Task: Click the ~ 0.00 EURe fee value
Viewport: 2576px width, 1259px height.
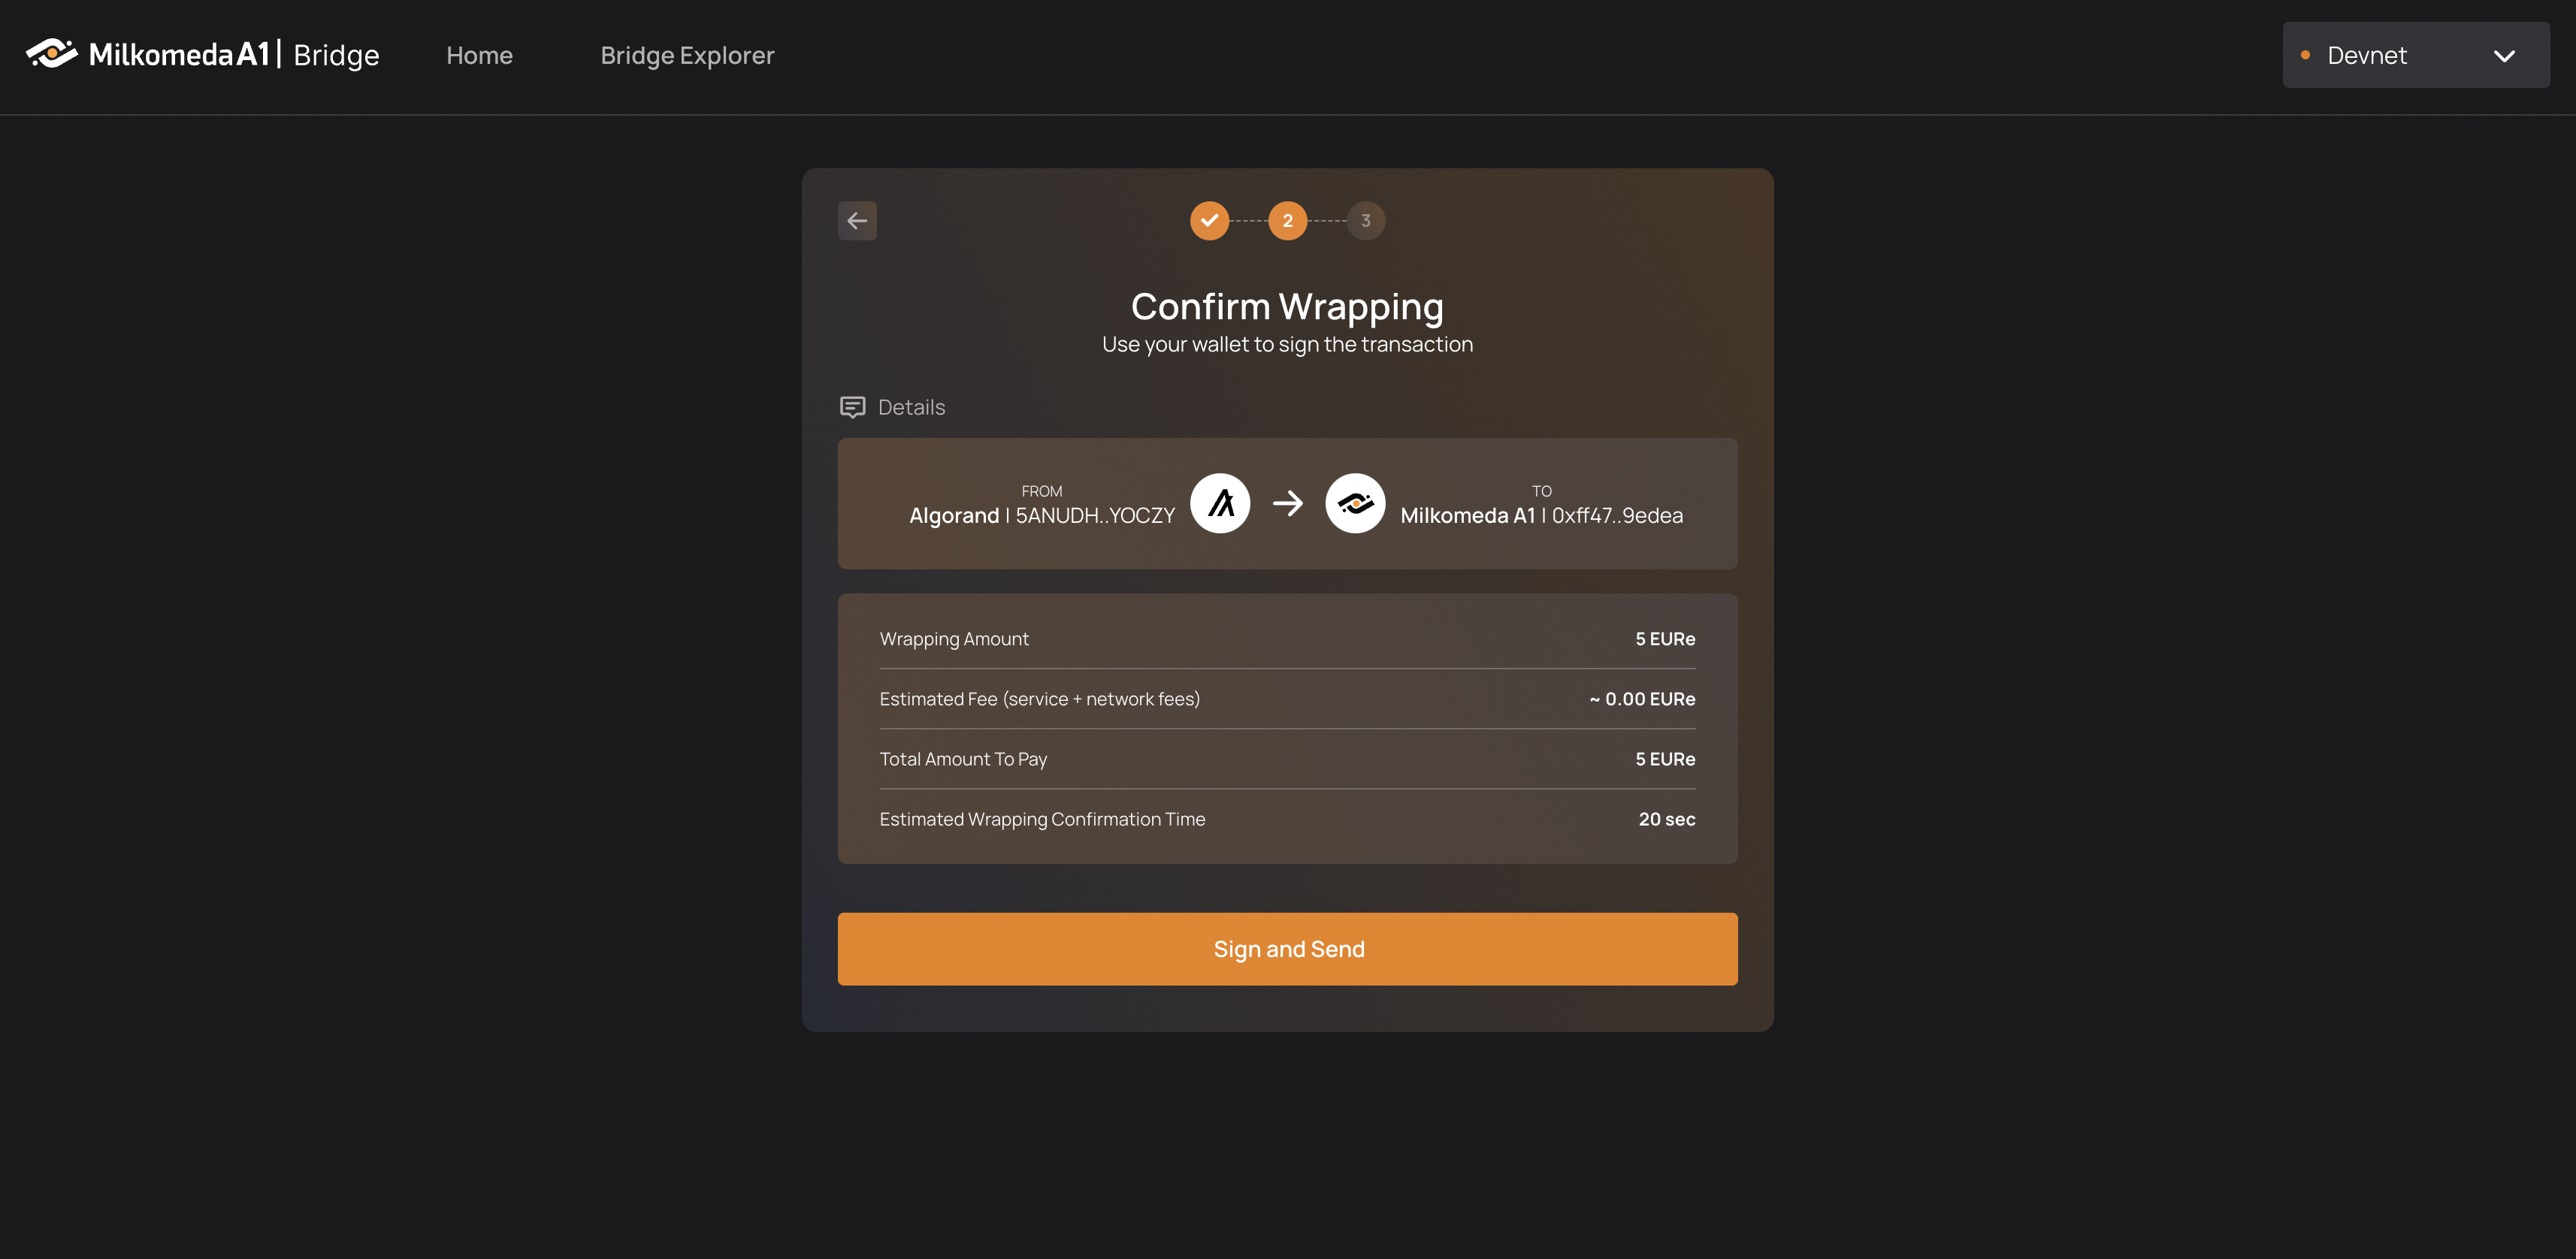Action: click(x=1642, y=699)
